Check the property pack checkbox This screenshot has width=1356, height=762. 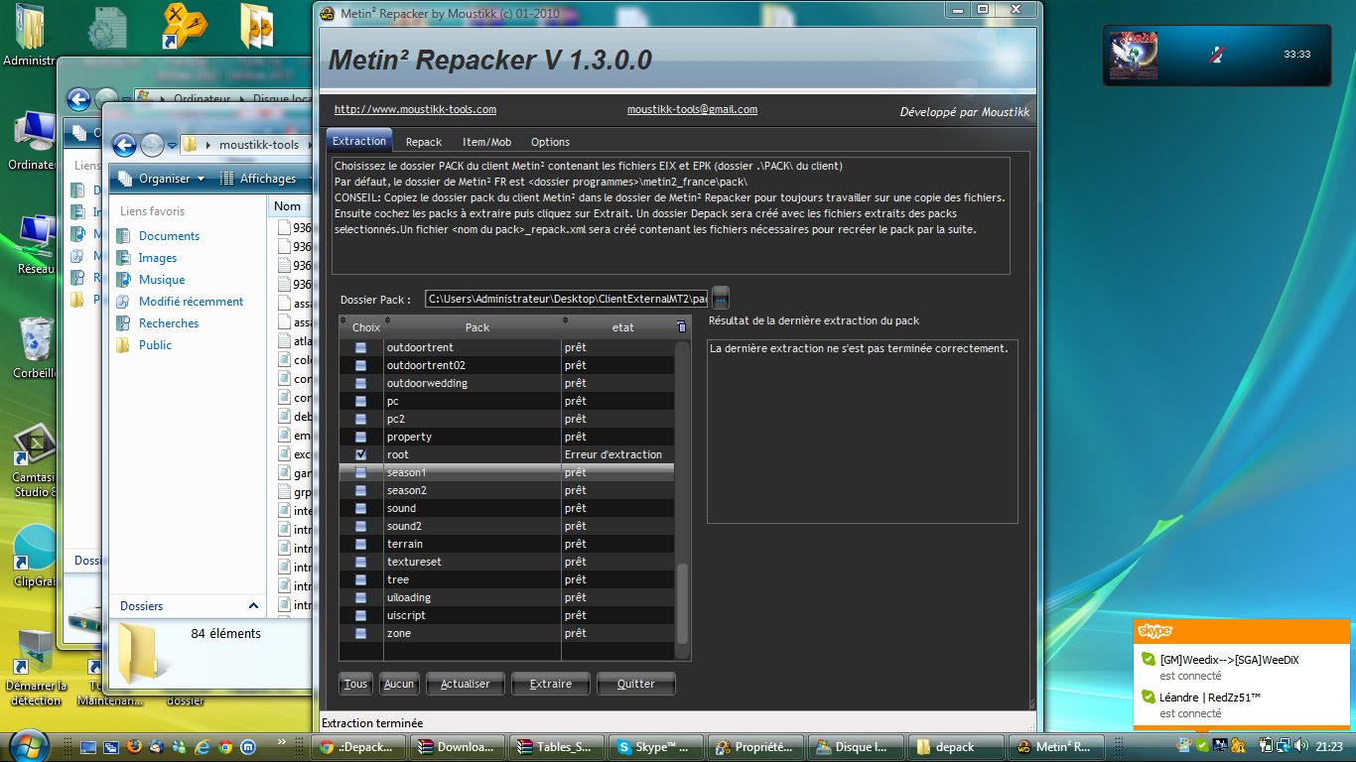360,437
